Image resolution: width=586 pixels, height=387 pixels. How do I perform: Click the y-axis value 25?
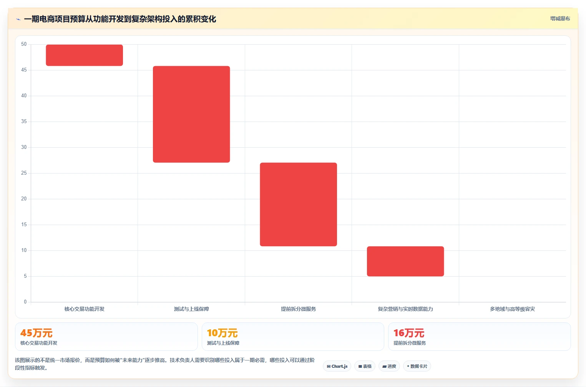24,173
